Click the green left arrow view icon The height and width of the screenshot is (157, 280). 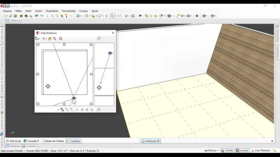tap(151, 16)
